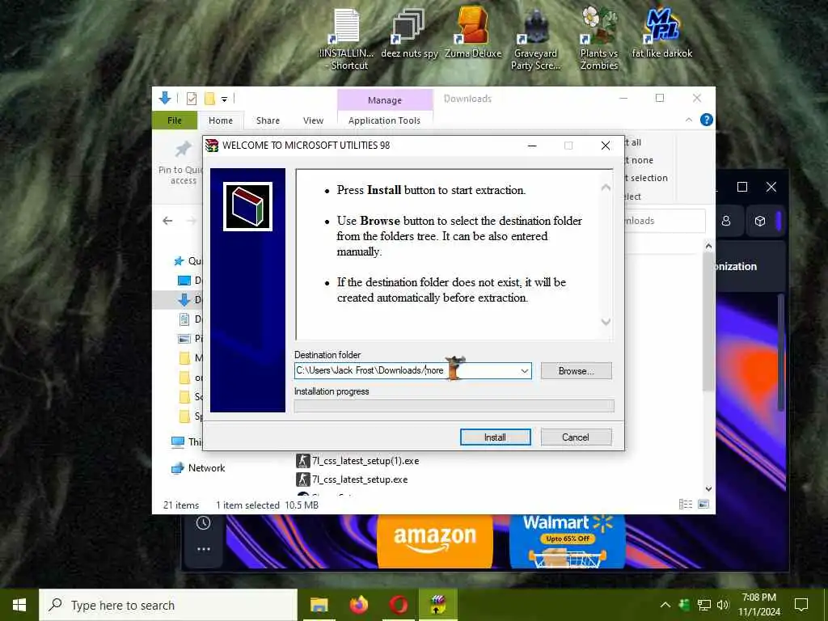Click the taskbar search box
The height and width of the screenshot is (621, 828).
click(x=168, y=605)
